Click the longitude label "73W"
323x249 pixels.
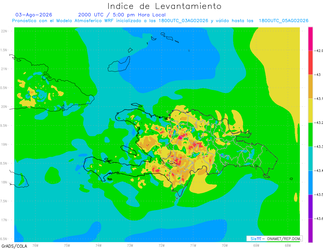[130, 245]
